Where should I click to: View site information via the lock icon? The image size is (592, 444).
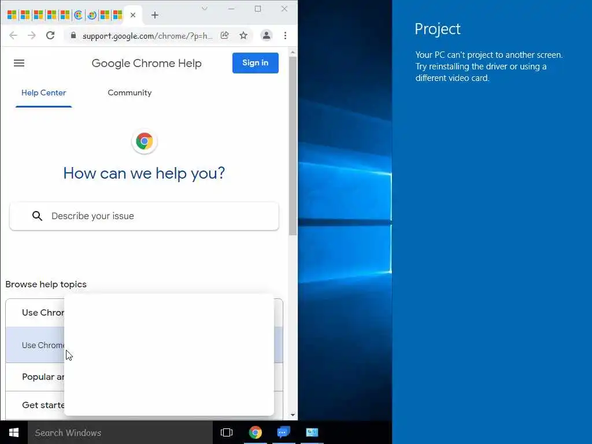pos(73,35)
